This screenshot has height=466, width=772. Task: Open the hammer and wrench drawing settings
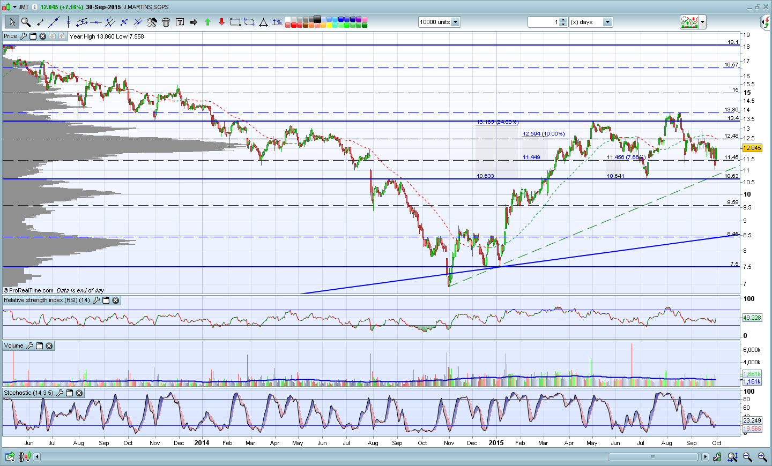[152, 22]
